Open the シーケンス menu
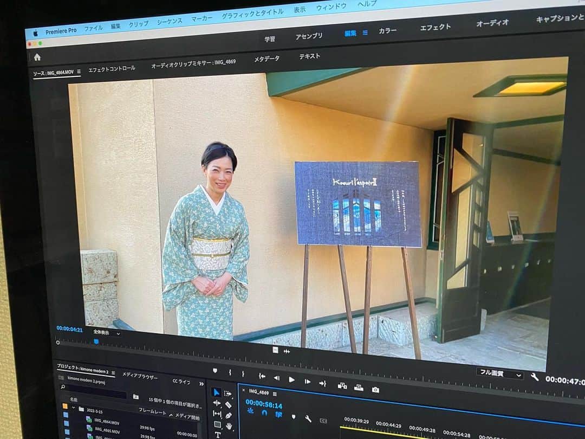 [x=170, y=21]
